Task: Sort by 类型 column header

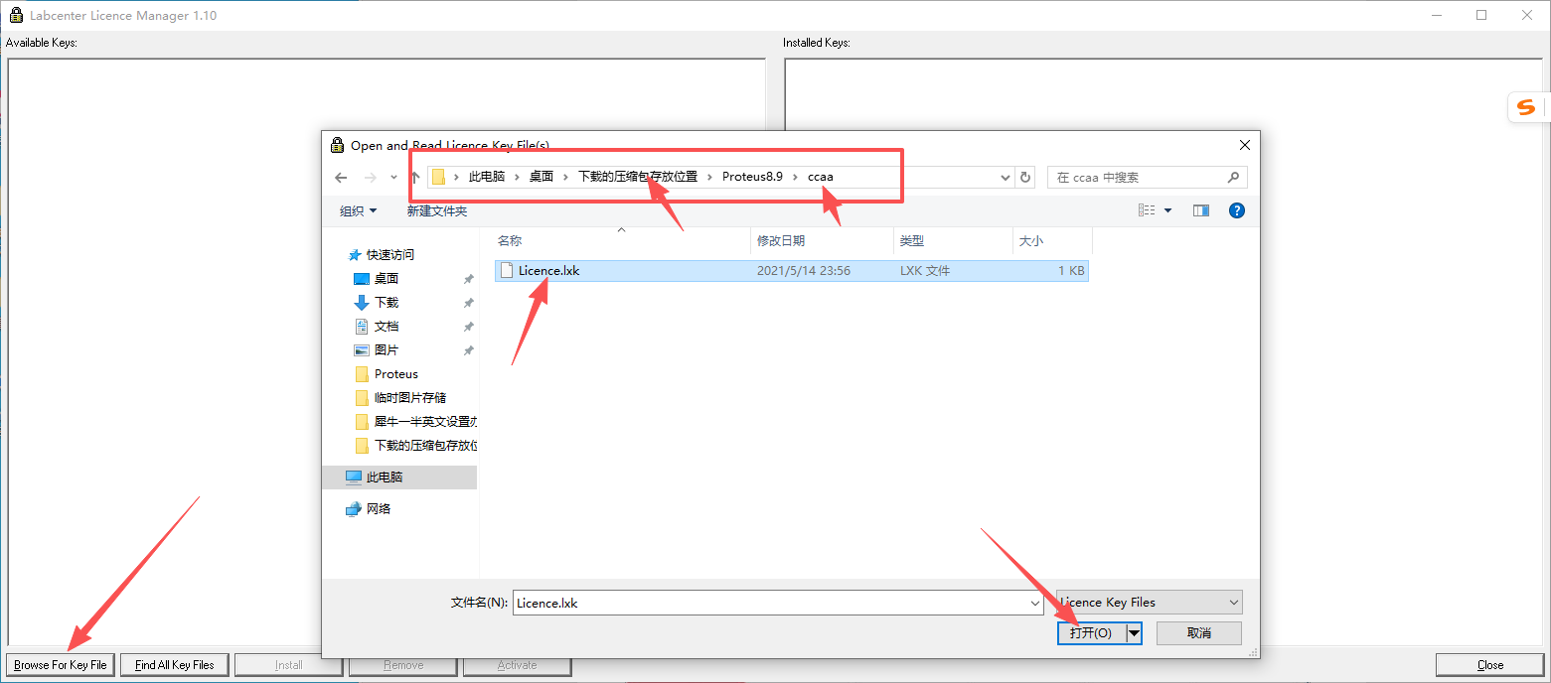Action: [x=953, y=241]
